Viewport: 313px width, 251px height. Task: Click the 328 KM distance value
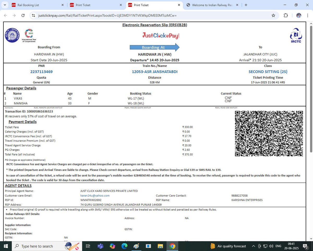[155, 82]
